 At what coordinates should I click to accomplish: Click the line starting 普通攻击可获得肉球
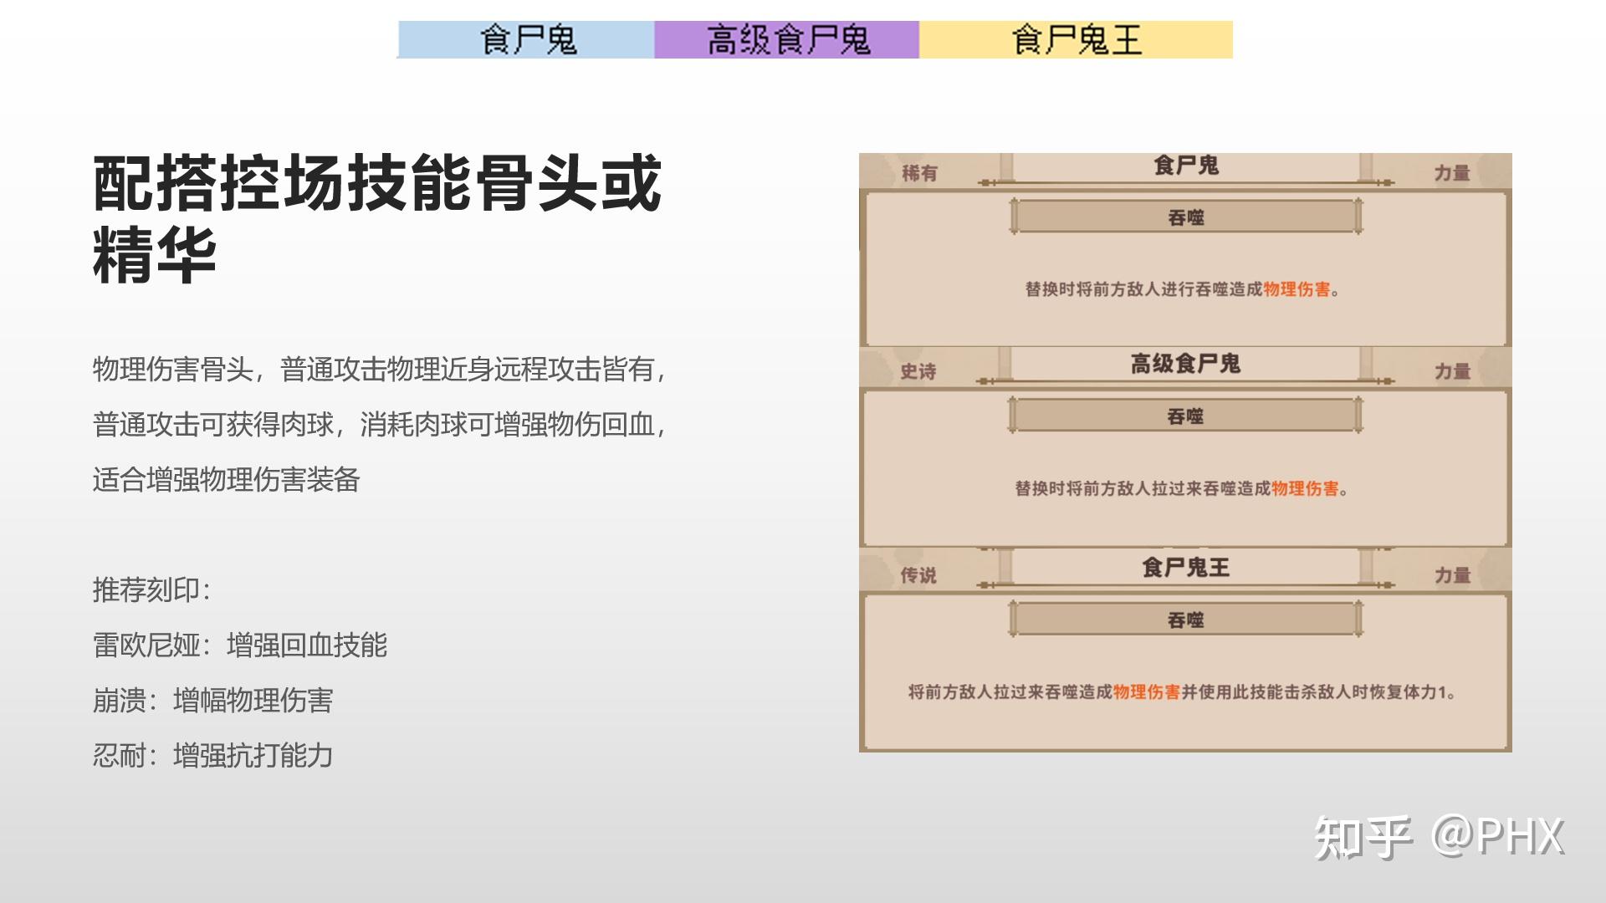[x=381, y=425]
